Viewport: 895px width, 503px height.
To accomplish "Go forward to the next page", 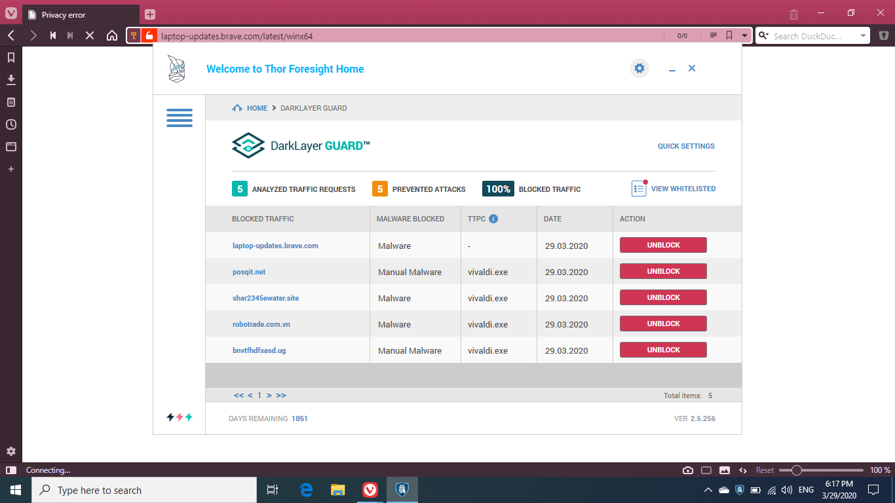I will (33, 35).
